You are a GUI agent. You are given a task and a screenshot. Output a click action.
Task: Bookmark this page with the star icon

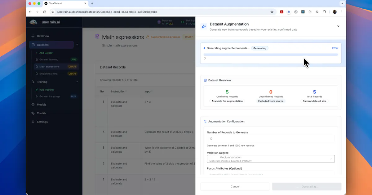pos(272,12)
